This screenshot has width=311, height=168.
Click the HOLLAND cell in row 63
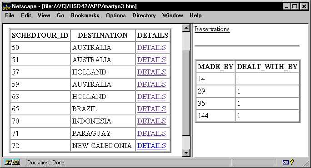[103, 97]
